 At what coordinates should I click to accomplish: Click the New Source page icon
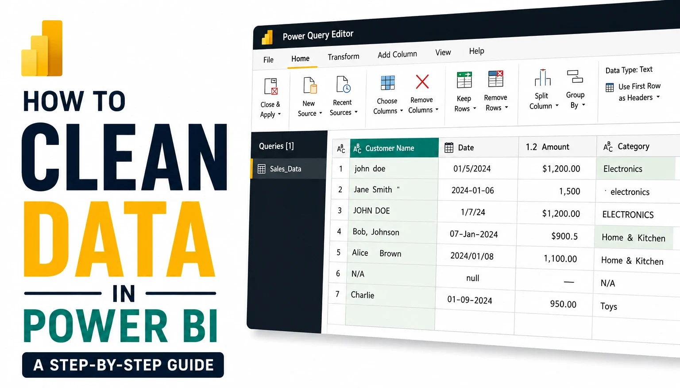point(310,85)
